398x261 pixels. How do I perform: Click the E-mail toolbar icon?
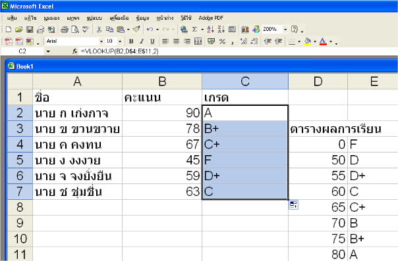coord(41,30)
